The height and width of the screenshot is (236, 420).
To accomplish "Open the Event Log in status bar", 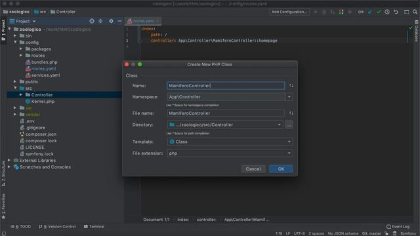I will click(398, 227).
